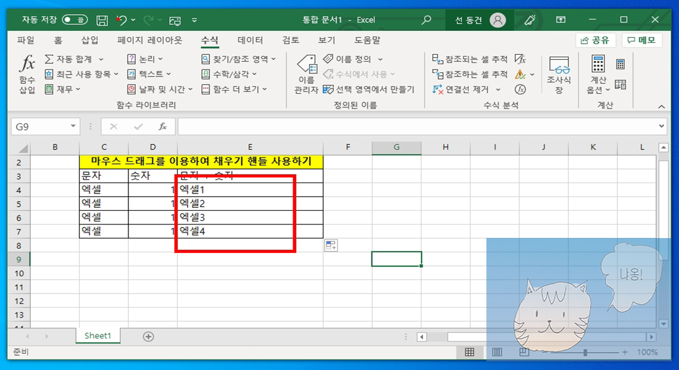
Task: Open AutoSum dropdown arrow
Action: (101, 59)
